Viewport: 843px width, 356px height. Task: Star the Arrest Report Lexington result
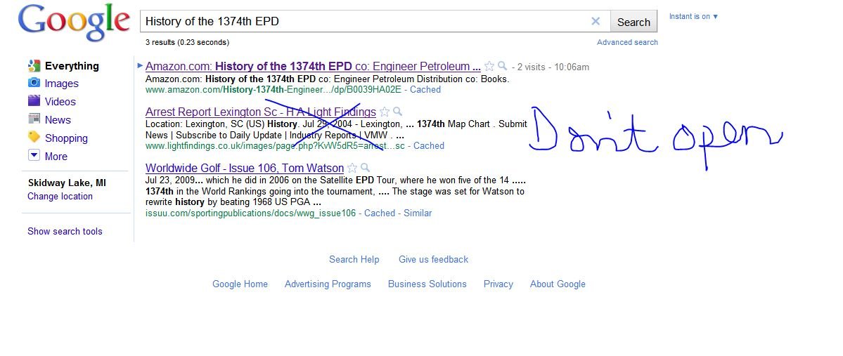[x=385, y=112]
